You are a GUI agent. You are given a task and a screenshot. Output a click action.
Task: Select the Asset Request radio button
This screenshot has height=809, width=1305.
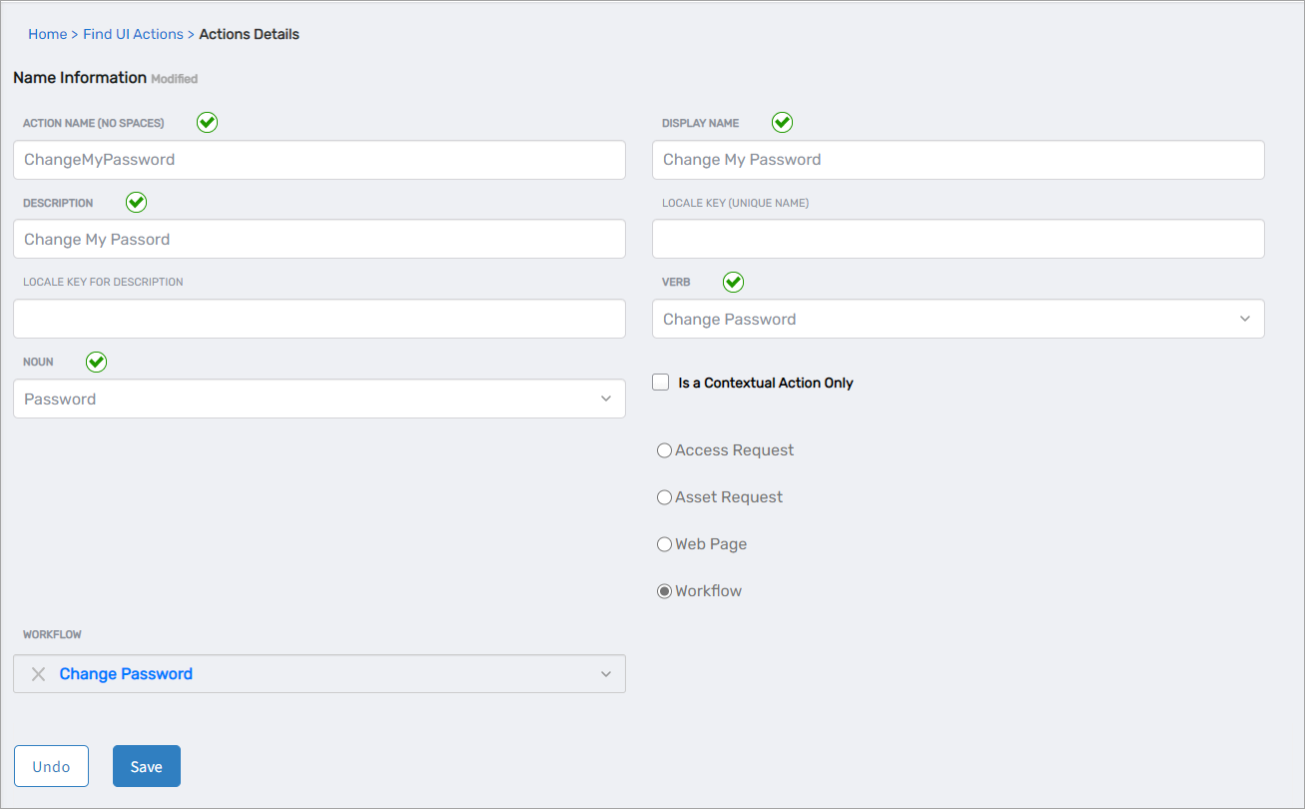664,497
